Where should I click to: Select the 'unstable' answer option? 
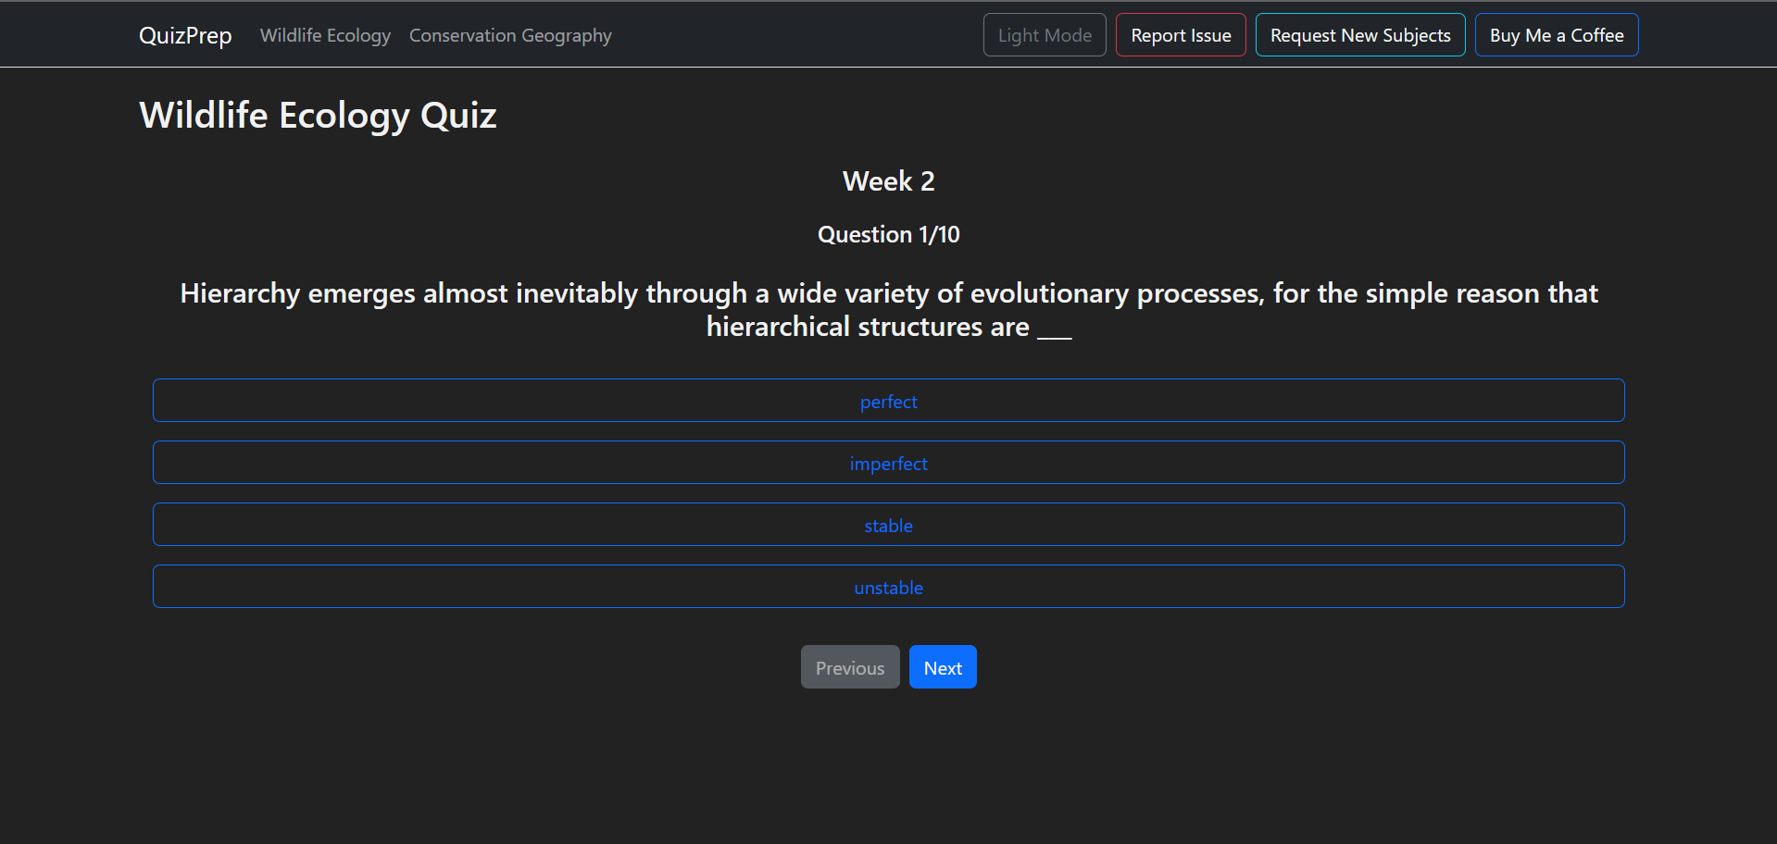coord(888,587)
